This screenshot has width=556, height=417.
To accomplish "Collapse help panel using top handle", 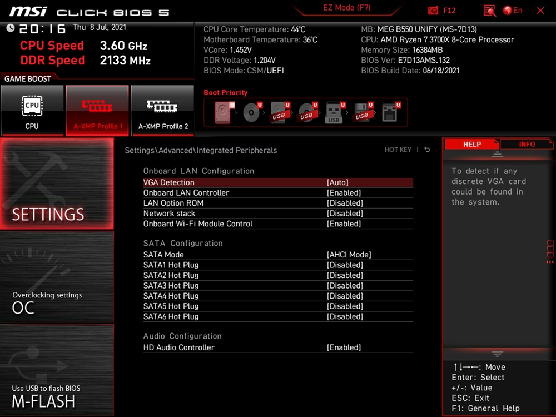I will coord(497,154).
